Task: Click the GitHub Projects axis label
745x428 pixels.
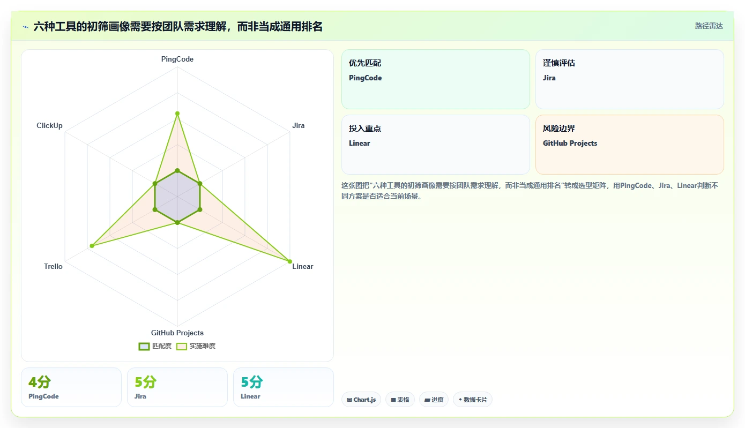Action: (x=177, y=333)
